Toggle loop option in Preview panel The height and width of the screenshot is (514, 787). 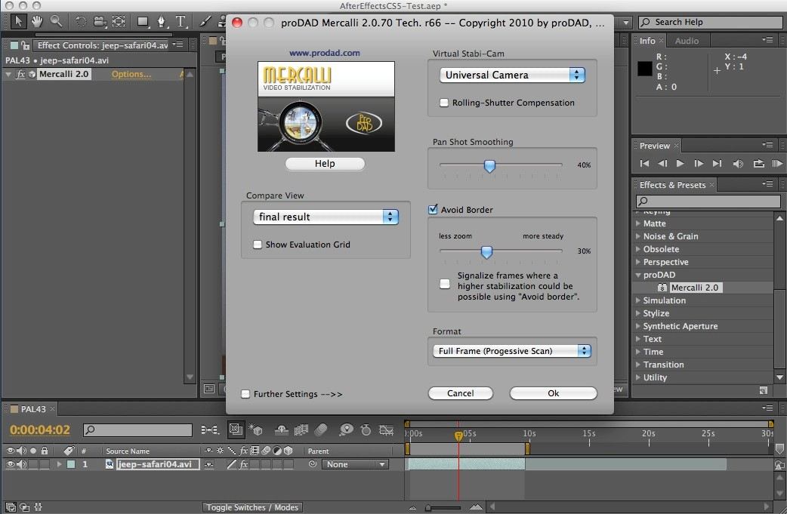[758, 164]
